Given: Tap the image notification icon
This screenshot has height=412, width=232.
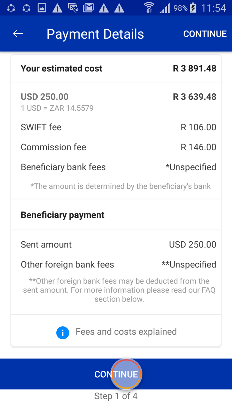Looking at the screenshot, I should [x=42, y=8].
